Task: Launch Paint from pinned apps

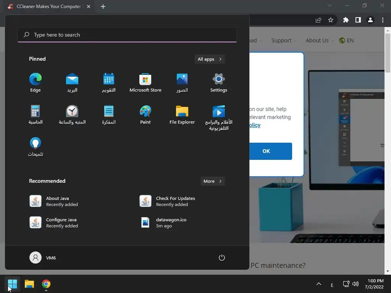Action: coord(145,115)
